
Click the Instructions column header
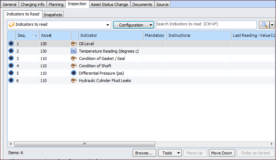(198, 35)
